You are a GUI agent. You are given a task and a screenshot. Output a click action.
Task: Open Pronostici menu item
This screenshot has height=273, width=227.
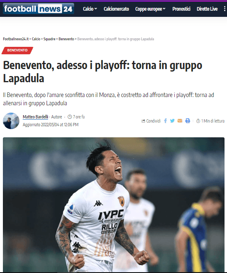click(181, 9)
